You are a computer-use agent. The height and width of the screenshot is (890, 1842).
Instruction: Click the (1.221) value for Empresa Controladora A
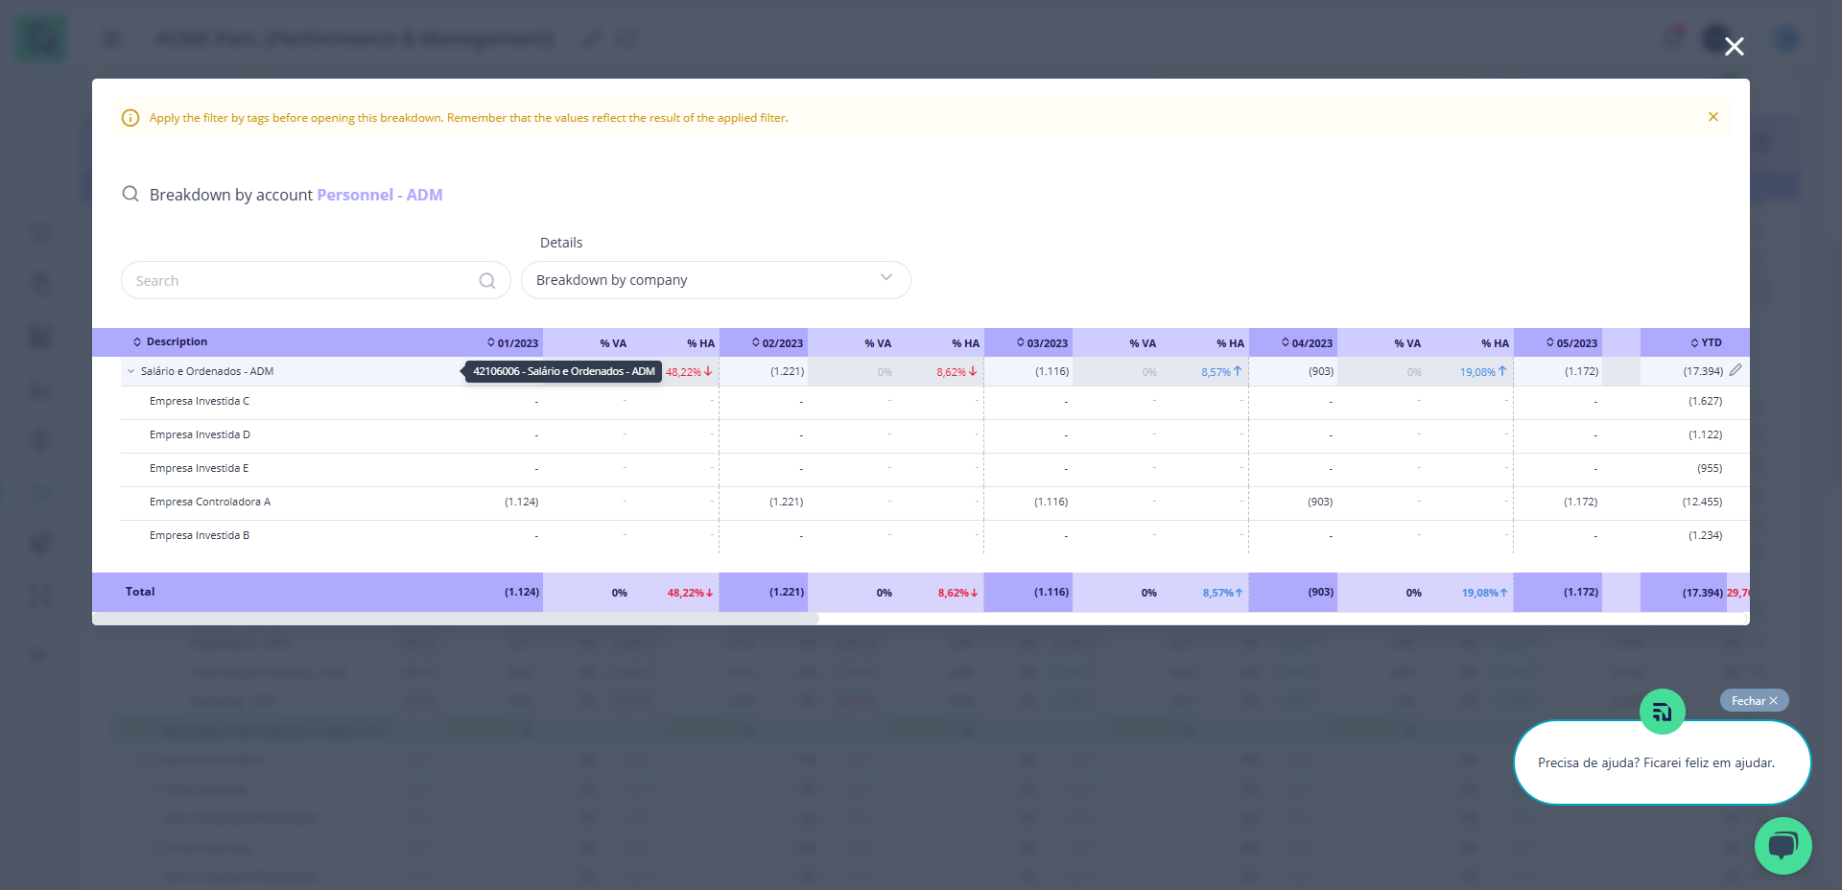pos(787,502)
